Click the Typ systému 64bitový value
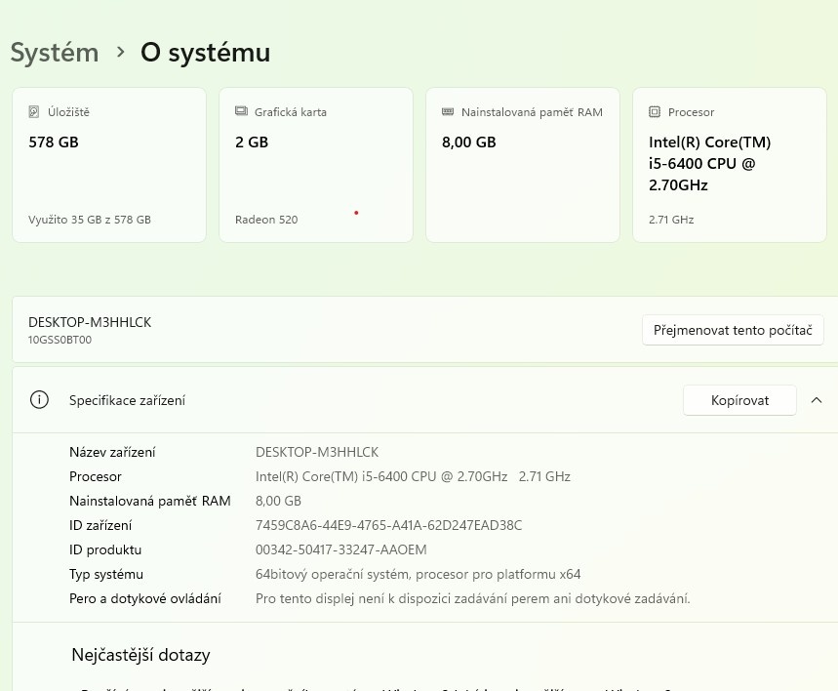 click(x=418, y=574)
